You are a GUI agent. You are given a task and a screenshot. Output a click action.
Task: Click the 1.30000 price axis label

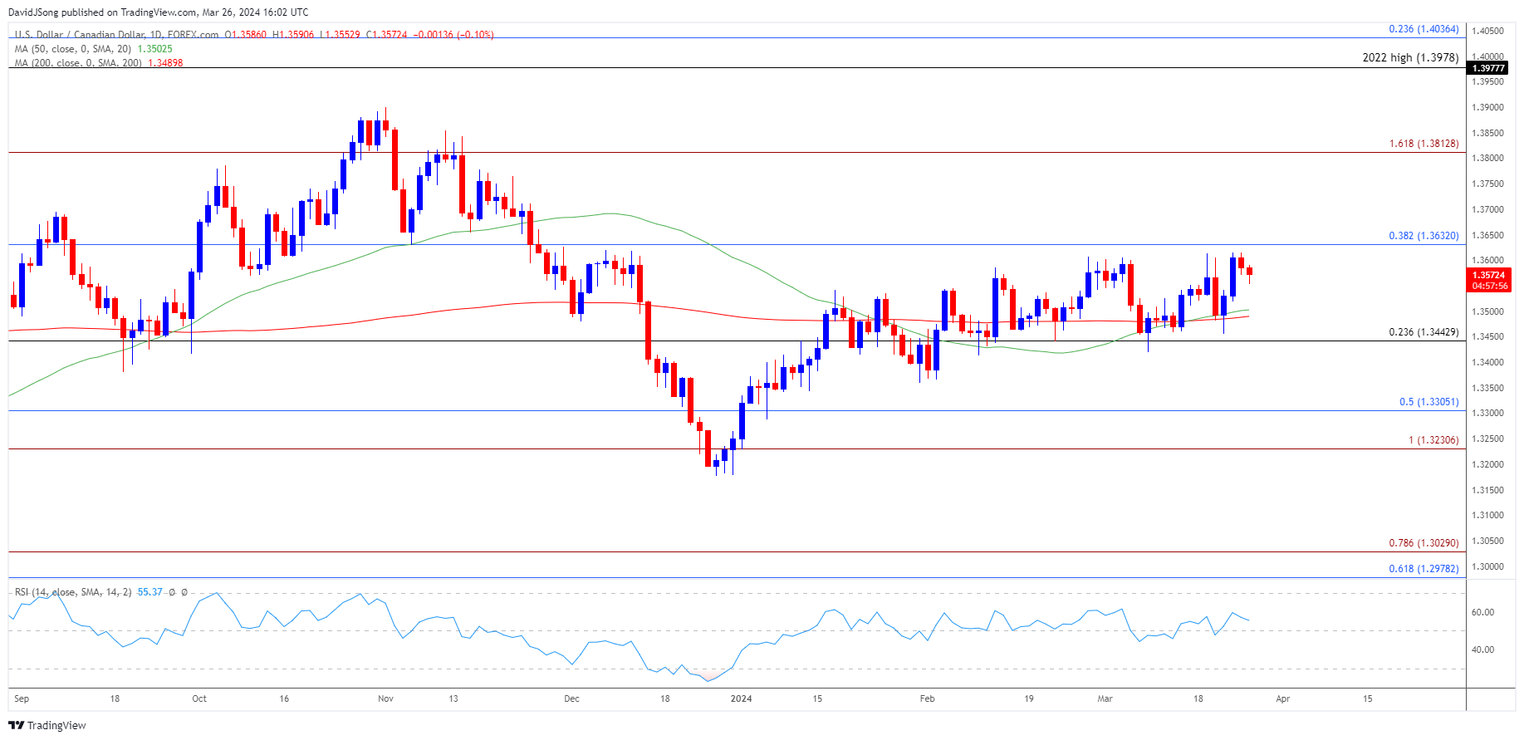(1487, 566)
